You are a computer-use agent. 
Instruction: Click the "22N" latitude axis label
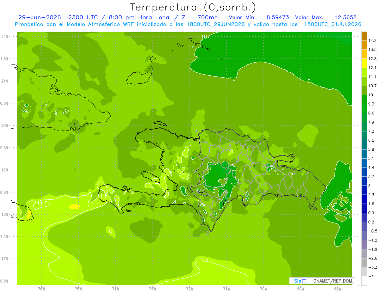coord(5,36)
